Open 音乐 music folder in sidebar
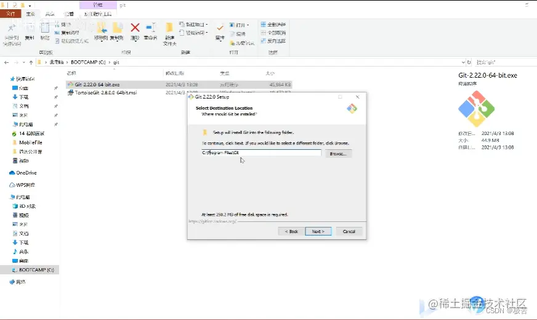The height and width of the screenshot is (320, 537). [20, 252]
